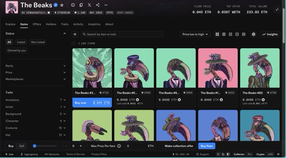The image size is (286, 158).
Task: Open Support in the status bar
Action: (x=202, y=154)
